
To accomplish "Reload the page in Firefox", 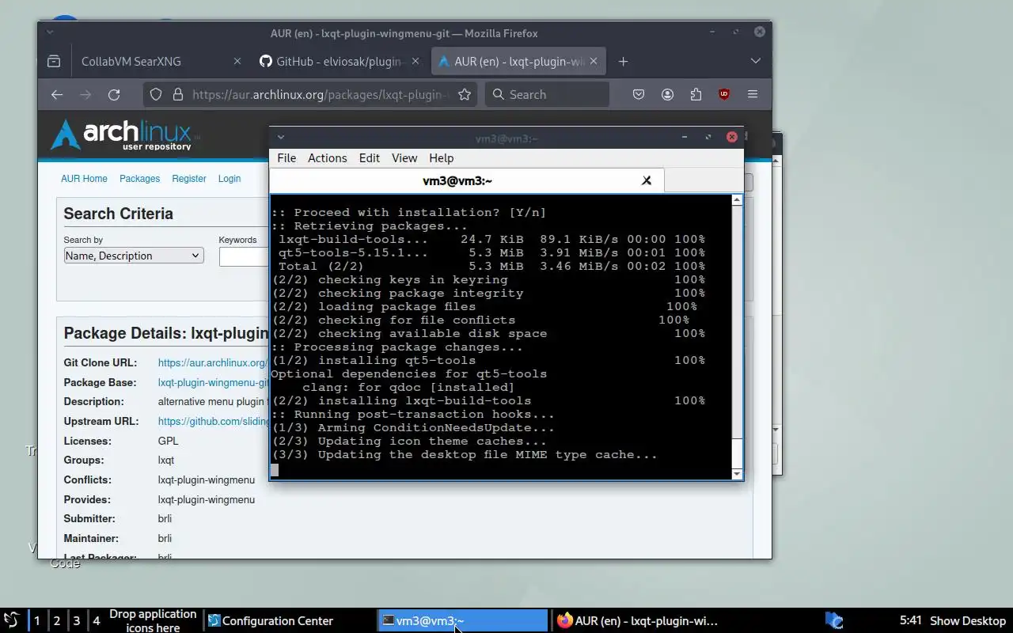I will click(114, 94).
